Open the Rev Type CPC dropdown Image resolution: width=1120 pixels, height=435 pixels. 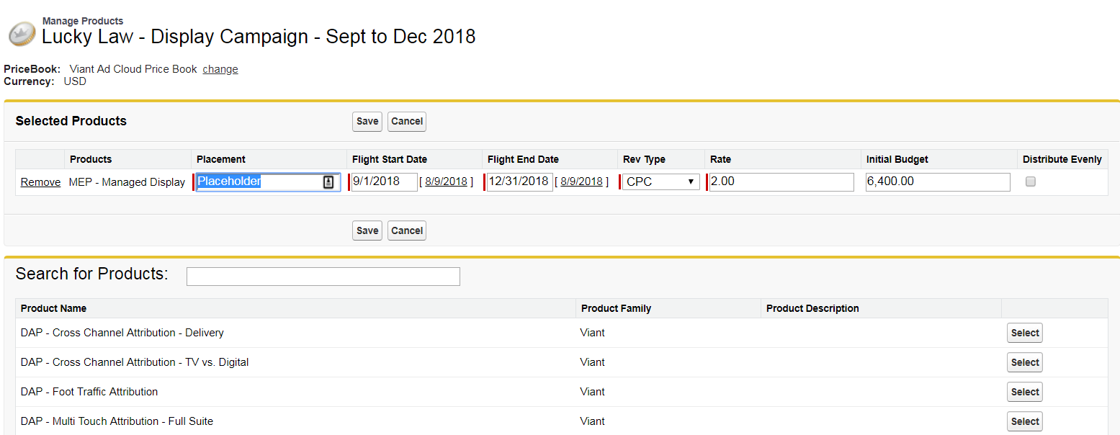660,182
